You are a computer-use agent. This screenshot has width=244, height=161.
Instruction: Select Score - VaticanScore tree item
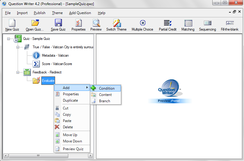(x=57, y=64)
